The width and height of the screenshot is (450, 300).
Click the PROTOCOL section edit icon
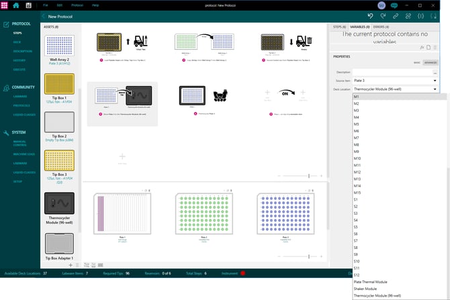click(x=6, y=24)
